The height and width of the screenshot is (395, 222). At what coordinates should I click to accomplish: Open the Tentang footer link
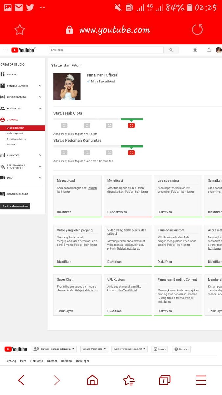tap(11, 361)
